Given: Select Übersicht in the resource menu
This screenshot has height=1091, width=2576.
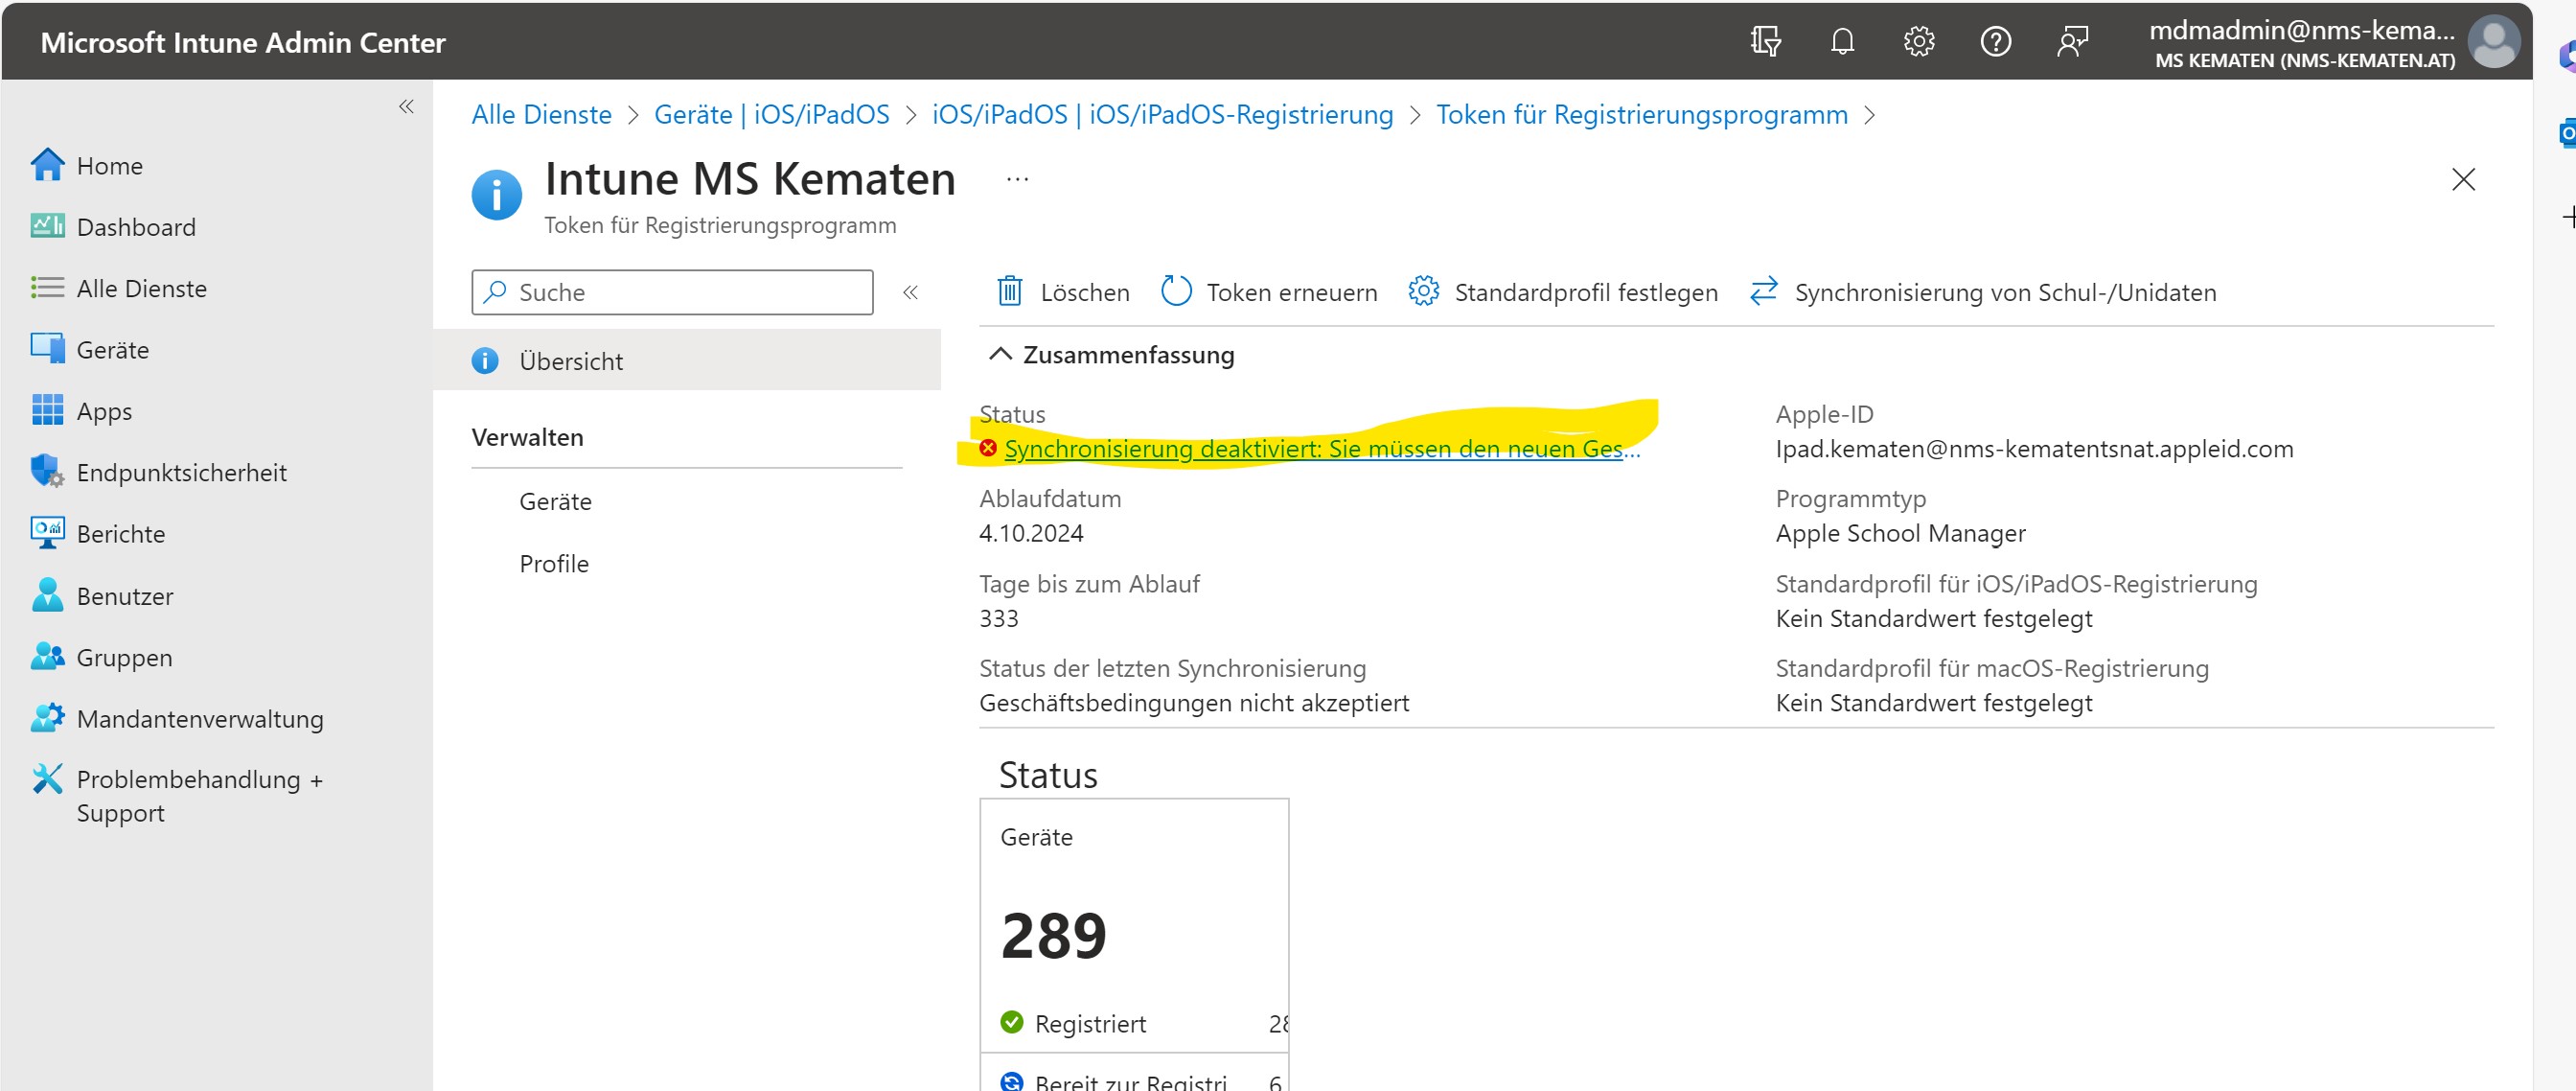Looking at the screenshot, I should coord(687,361).
